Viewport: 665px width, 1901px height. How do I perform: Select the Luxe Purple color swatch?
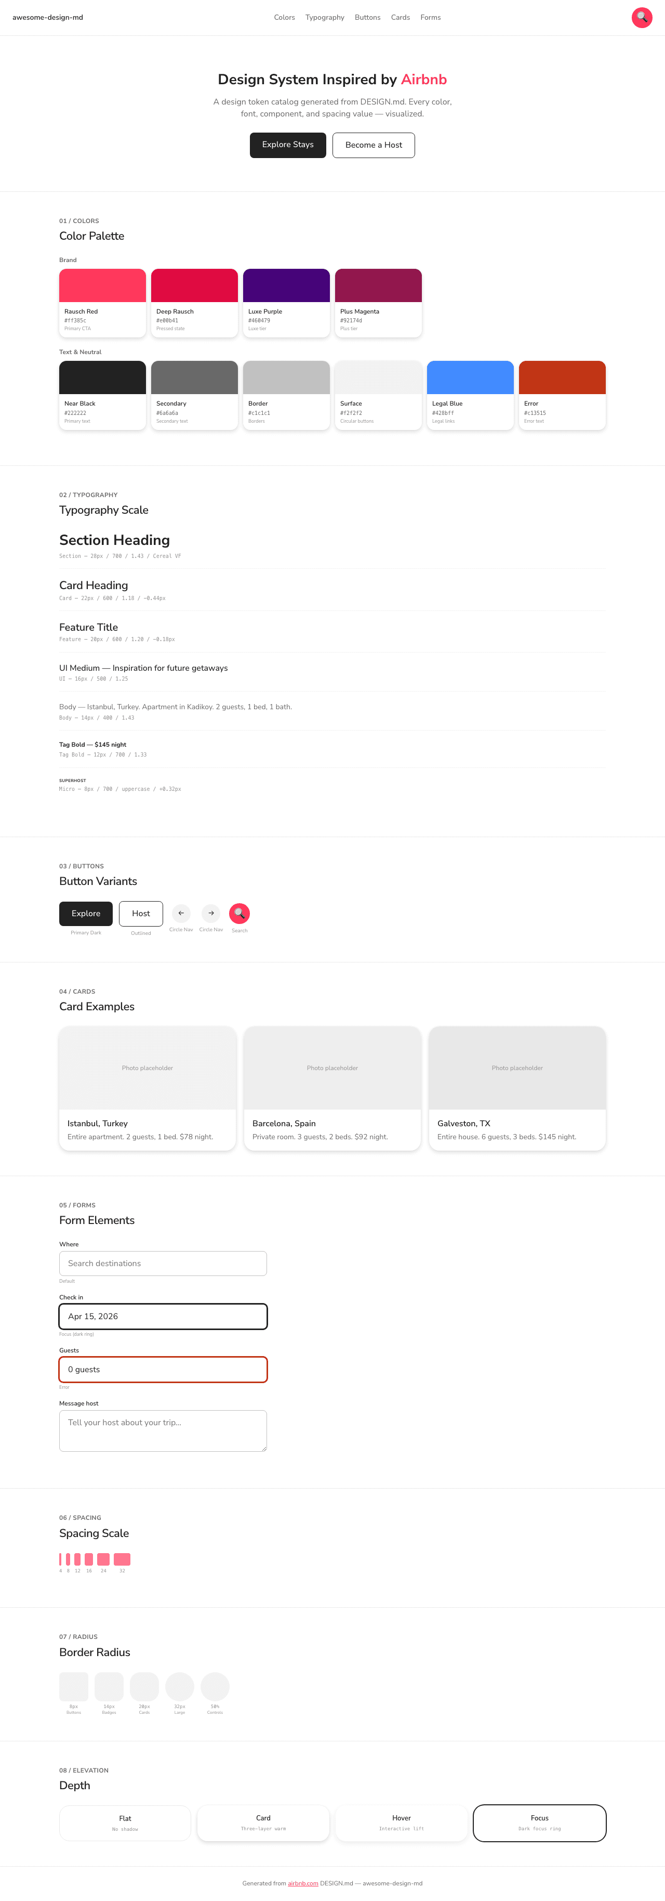tap(286, 303)
